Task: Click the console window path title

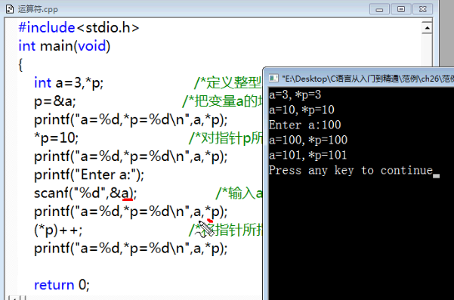Action: pos(368,79)
